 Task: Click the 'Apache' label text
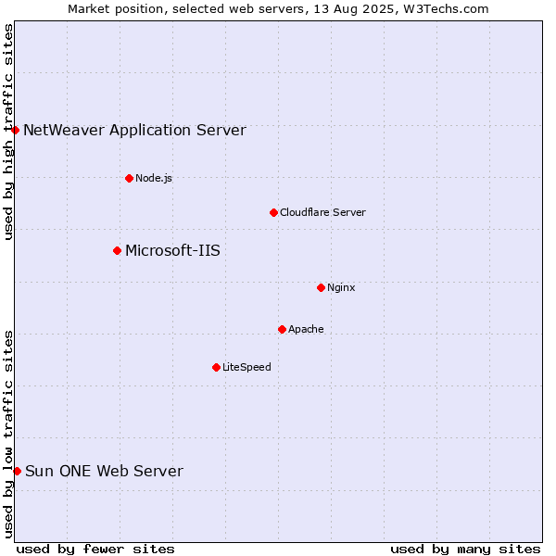click(x=306, y=329)
